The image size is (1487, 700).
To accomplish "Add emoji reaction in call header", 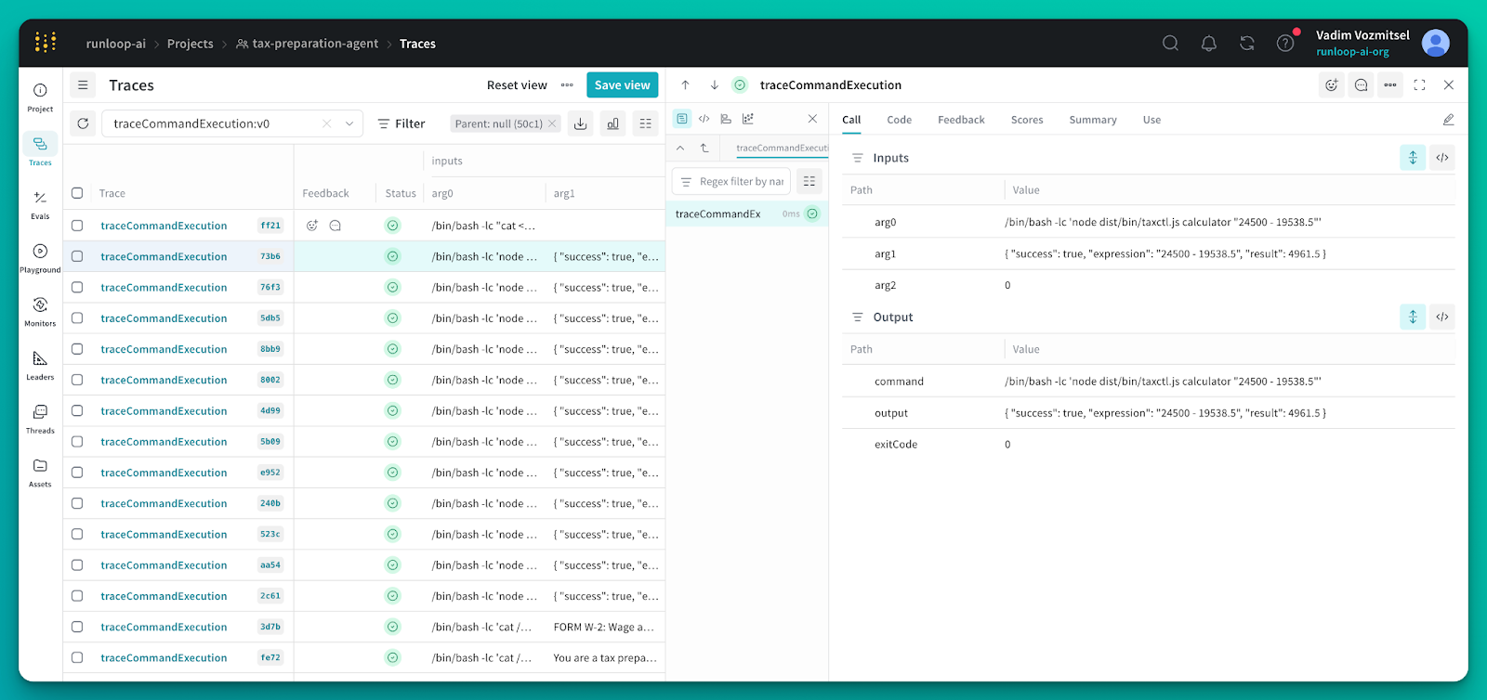I will tap(1332, 84).
